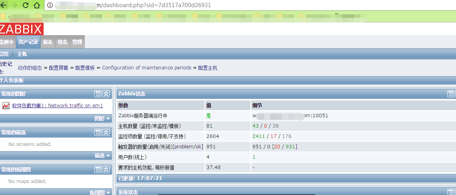
Task: Open menu icon in 常用的拓扑图 panel header
Action: click(98, 169)
